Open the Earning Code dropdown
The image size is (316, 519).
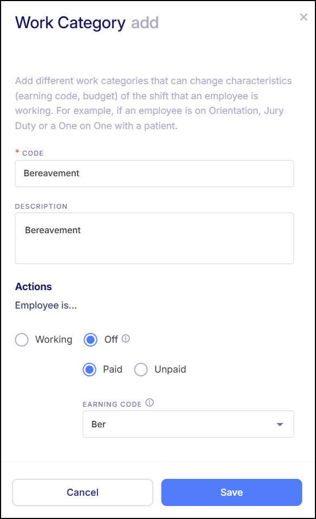point(188,424)
